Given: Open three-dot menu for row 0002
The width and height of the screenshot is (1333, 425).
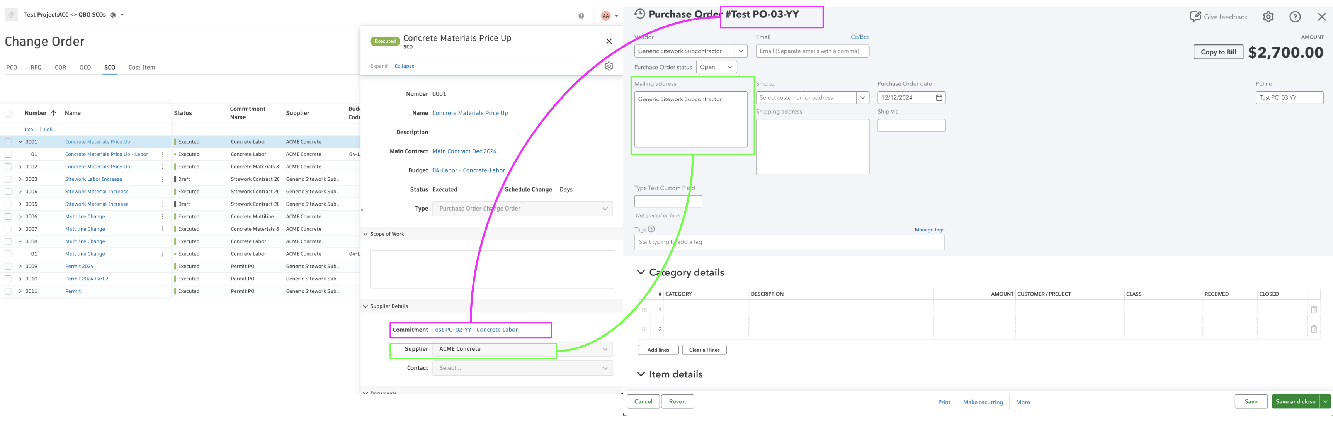Looking at the screenshot, I should 163,167.
